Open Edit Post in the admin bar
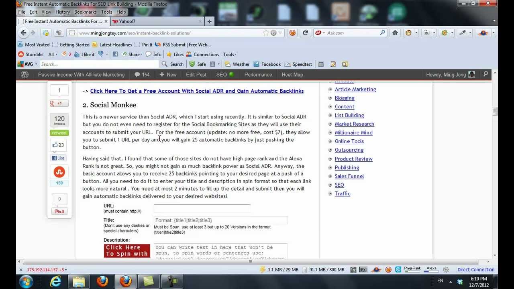Image resolution: width=514 pixels, height=289 pixels. tap(196, 75)
